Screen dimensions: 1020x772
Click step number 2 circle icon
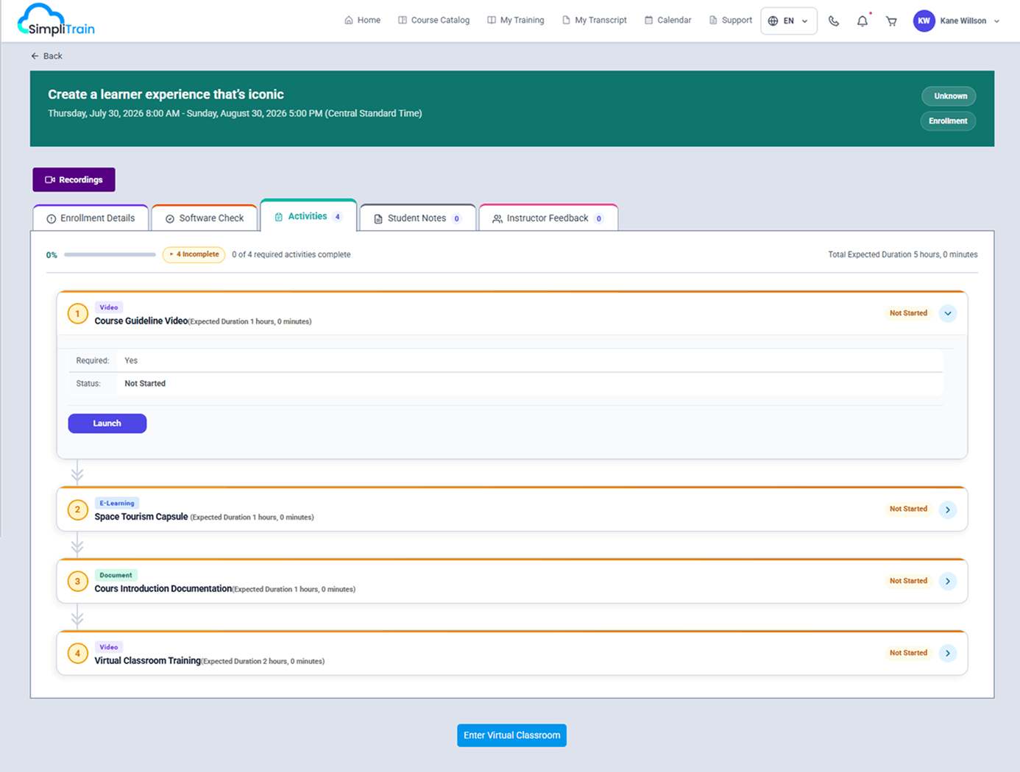coord(78,510)
